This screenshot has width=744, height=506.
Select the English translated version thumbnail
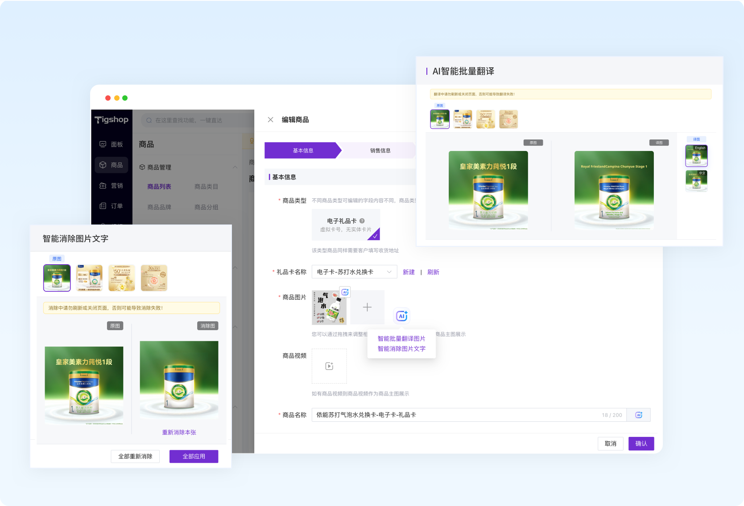pyautogui.click(x=696, y=156)
